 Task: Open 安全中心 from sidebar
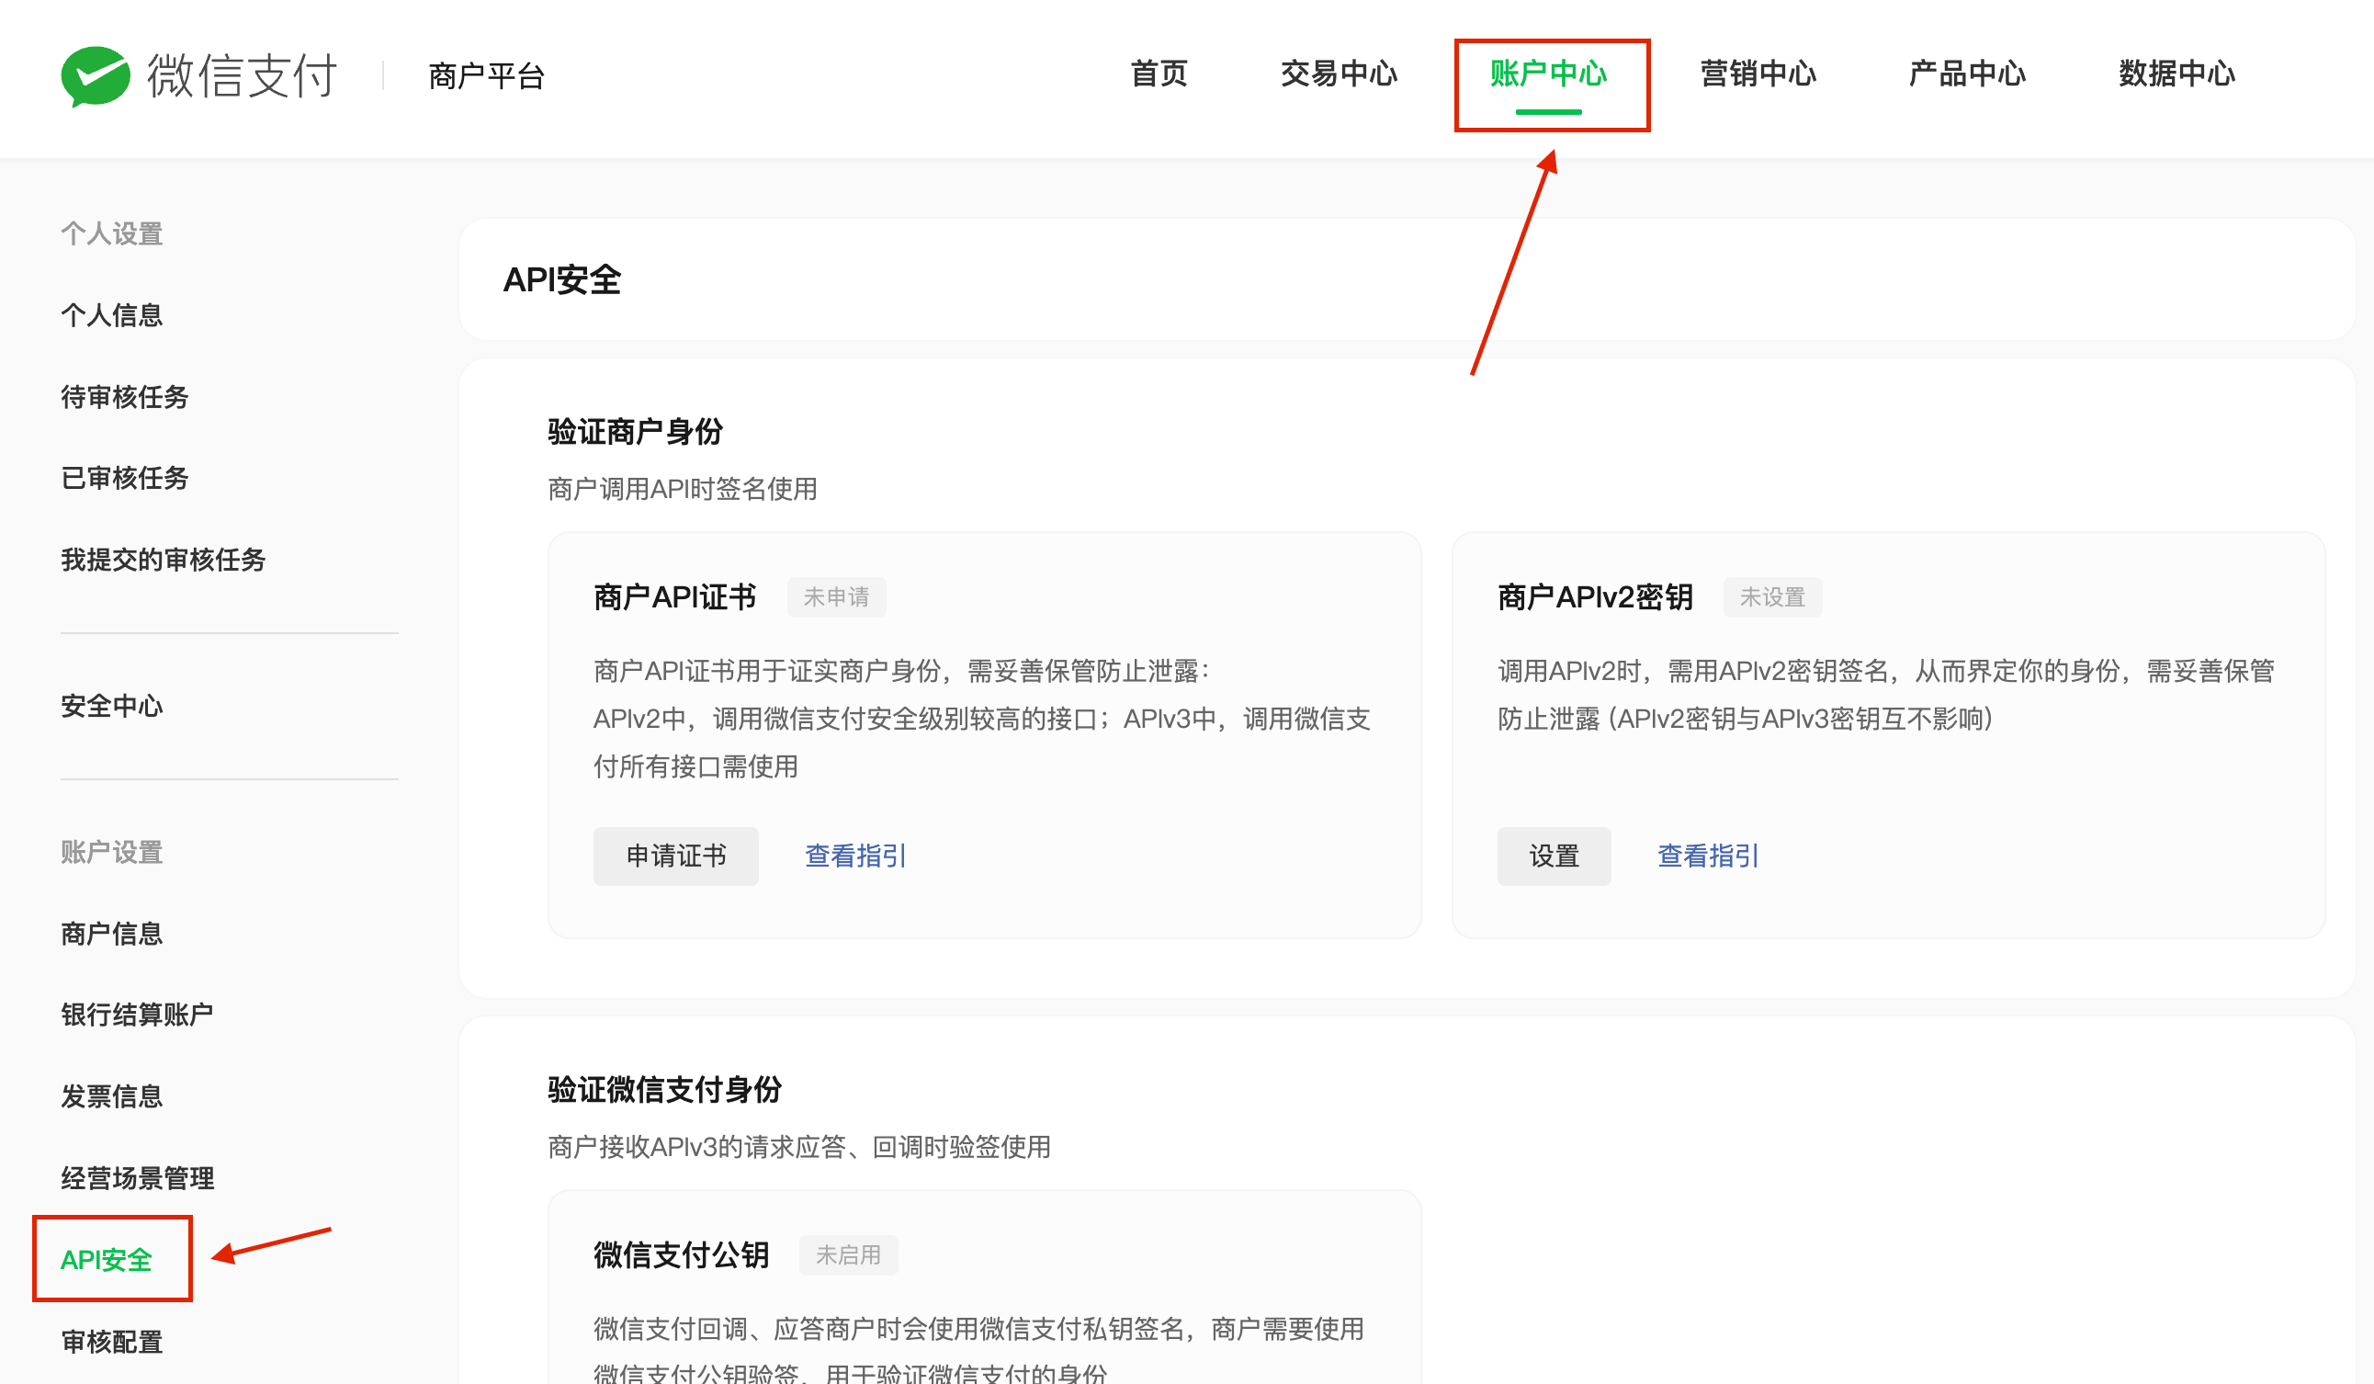click(x=112, y=706)
